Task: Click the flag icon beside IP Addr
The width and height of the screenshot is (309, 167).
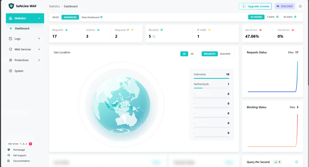Action: click(x=209, y=30)
